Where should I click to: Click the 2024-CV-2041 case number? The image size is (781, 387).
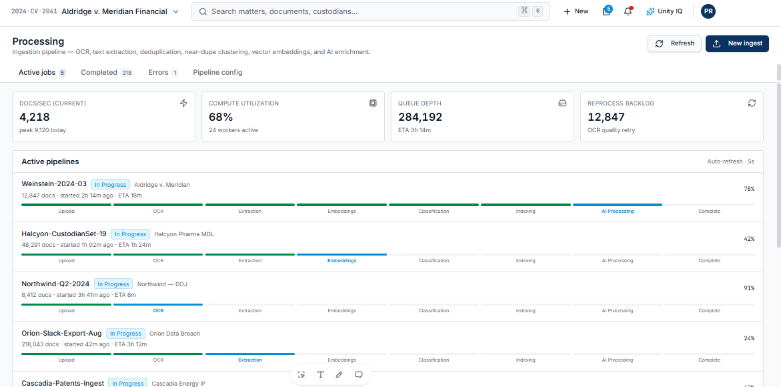pos(35,11)
